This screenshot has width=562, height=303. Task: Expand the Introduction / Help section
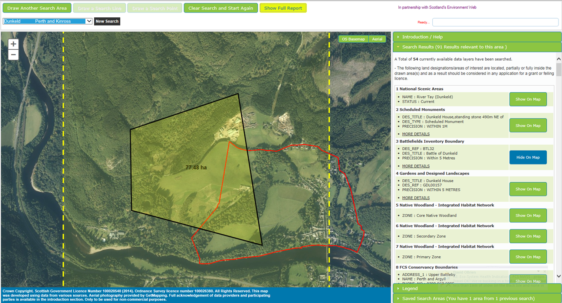click(477, 37)
